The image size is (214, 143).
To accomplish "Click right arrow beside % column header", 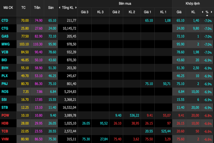I will pyautogui.click(x=211, y=12).
